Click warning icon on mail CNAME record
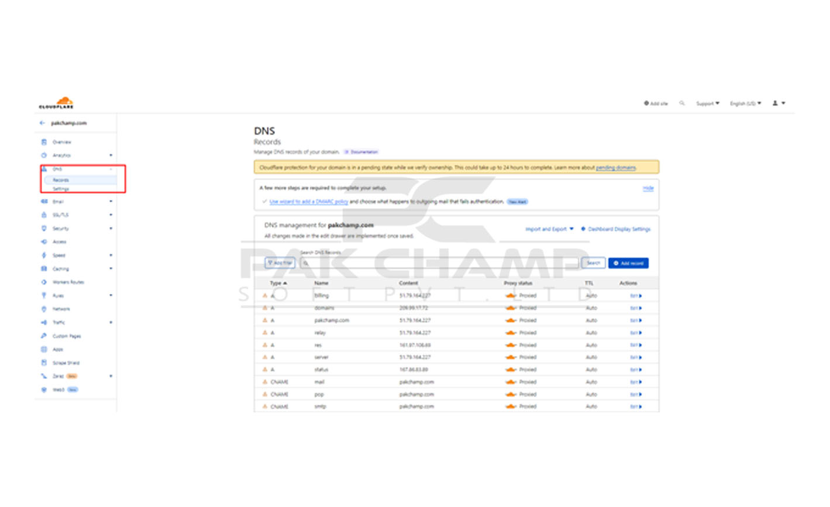 265,382
